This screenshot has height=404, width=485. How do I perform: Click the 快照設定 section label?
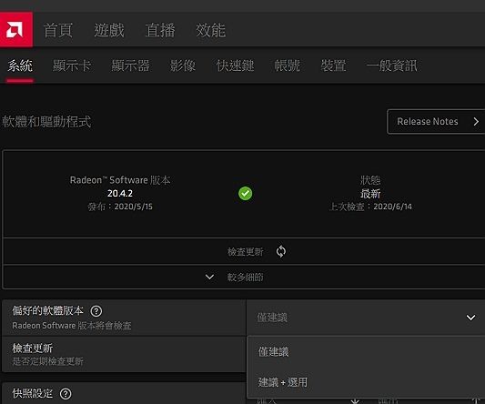[33, 393]
